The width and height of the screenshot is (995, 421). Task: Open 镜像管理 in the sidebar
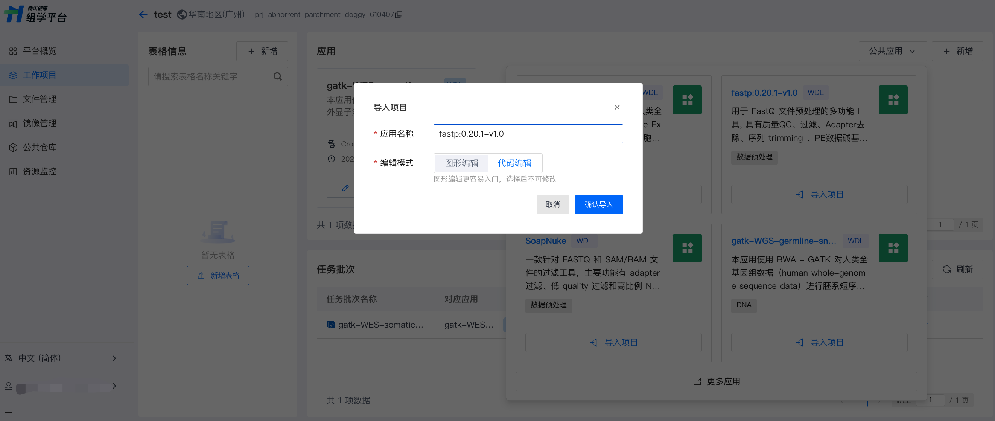click(x=40, y=123)
